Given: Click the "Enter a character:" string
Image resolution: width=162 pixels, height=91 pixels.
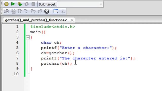Looking at the screenshot, I should pos(86,48).
